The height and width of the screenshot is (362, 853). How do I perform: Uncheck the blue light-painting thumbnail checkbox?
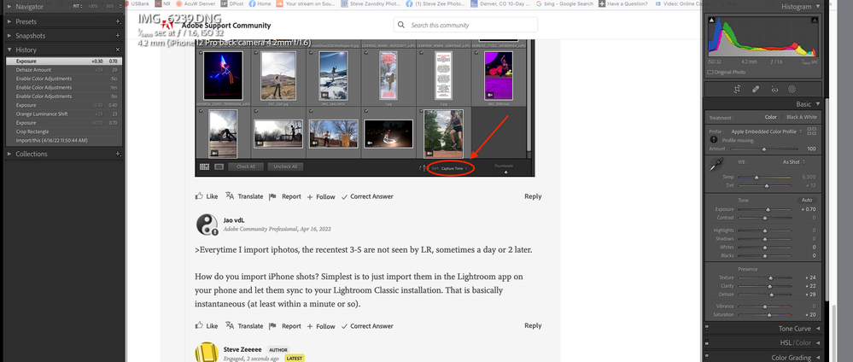202,53
